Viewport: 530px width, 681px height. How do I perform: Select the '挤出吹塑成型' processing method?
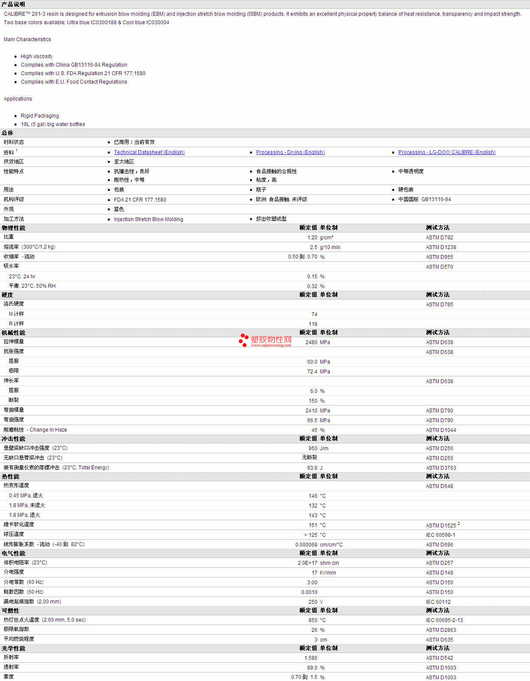pos(272,219)
